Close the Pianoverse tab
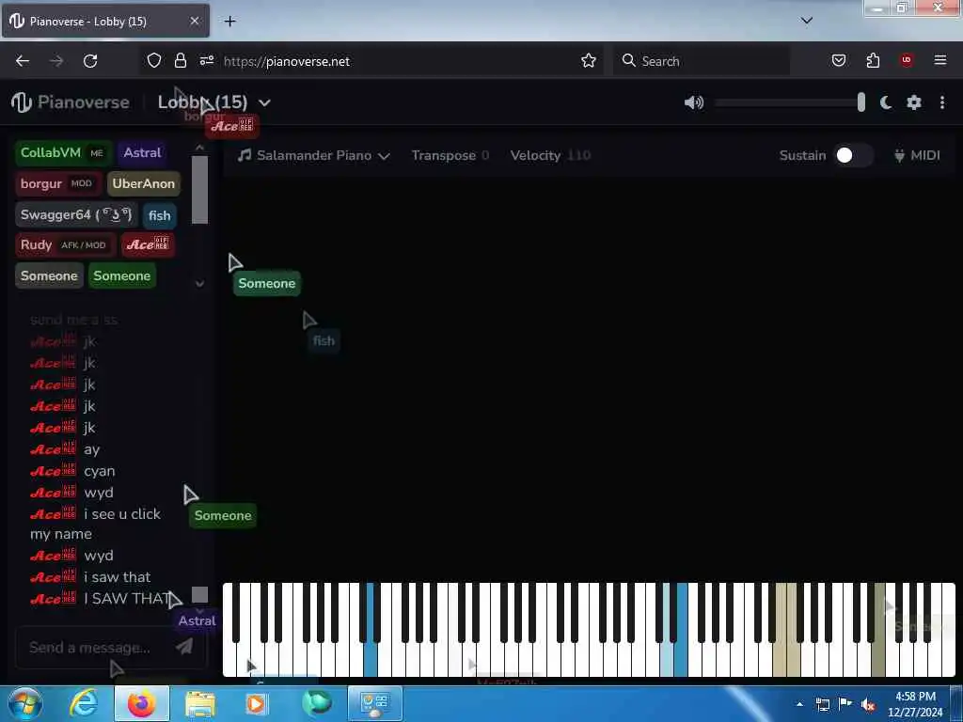This screenshot has height=722, width=963. click(x=194, y=21)
